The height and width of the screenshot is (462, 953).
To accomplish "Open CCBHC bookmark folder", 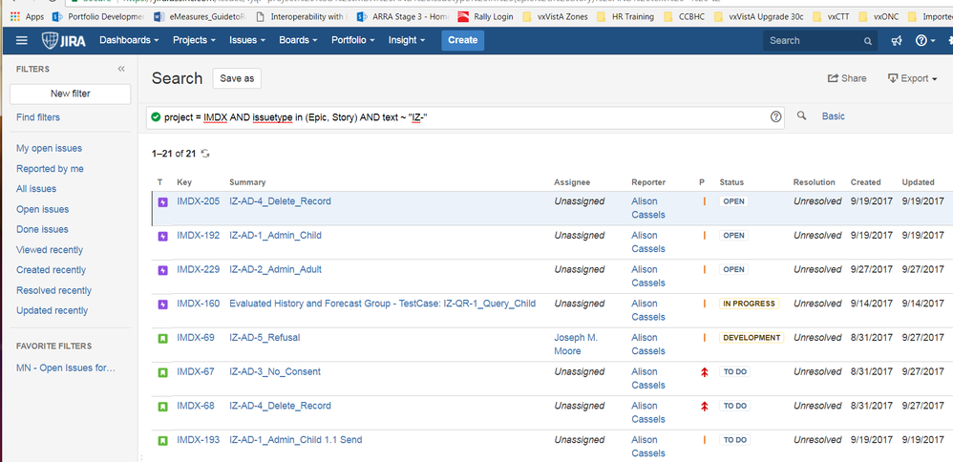I will 685,17.
